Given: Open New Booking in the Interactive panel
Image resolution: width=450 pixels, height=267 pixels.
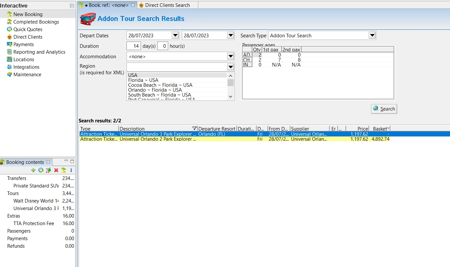Looking at the screenshot, I should 28,14.
